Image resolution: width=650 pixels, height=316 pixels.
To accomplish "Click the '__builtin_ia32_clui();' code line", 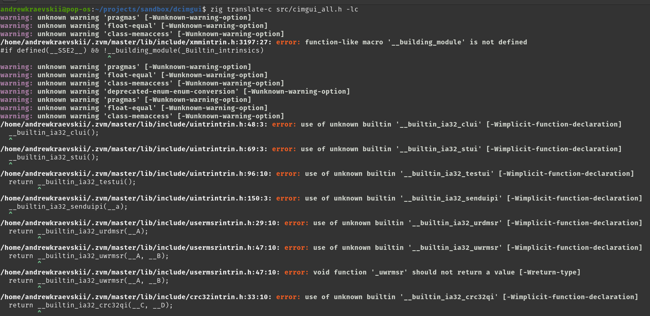I will [54, 133].
